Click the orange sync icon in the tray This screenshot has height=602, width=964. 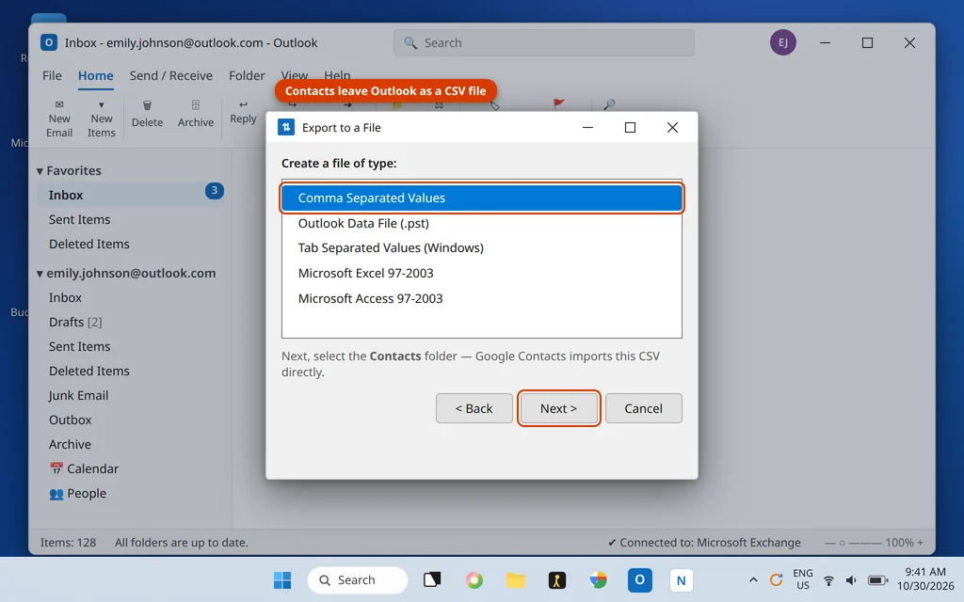pyautogui.click(x=776, y=579)
